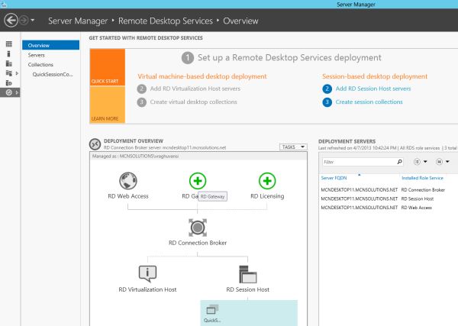
Task: Add an RD Gateway server with the plus icon
Action: pyautogui.click(x=198, y=181)
